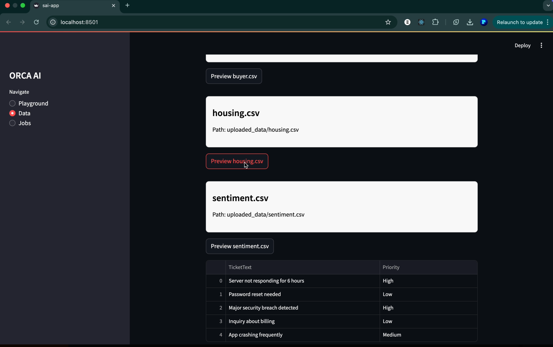Select the Playground radio option

pos(12,103)
